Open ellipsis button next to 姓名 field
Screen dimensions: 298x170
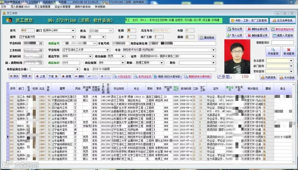pos(111,31)
